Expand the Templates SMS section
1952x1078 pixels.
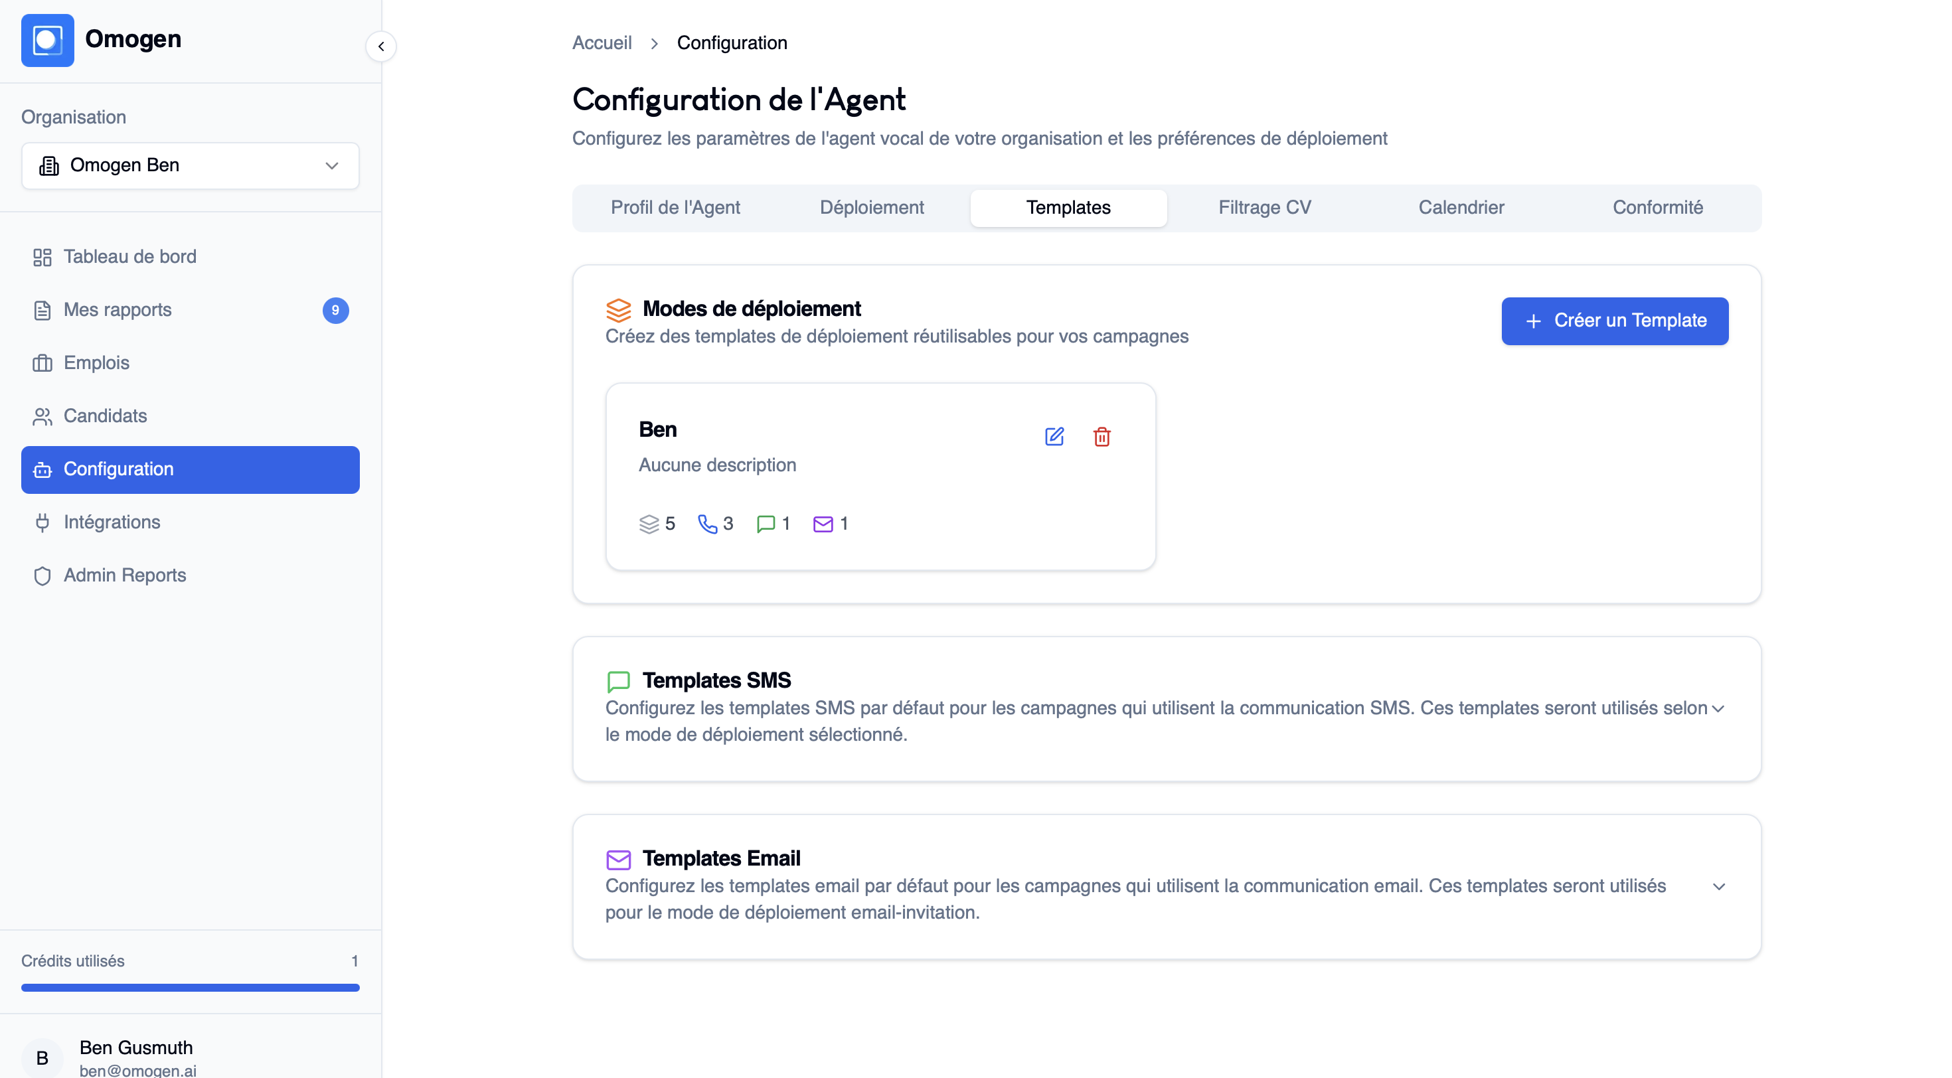tap(1717, 709)
